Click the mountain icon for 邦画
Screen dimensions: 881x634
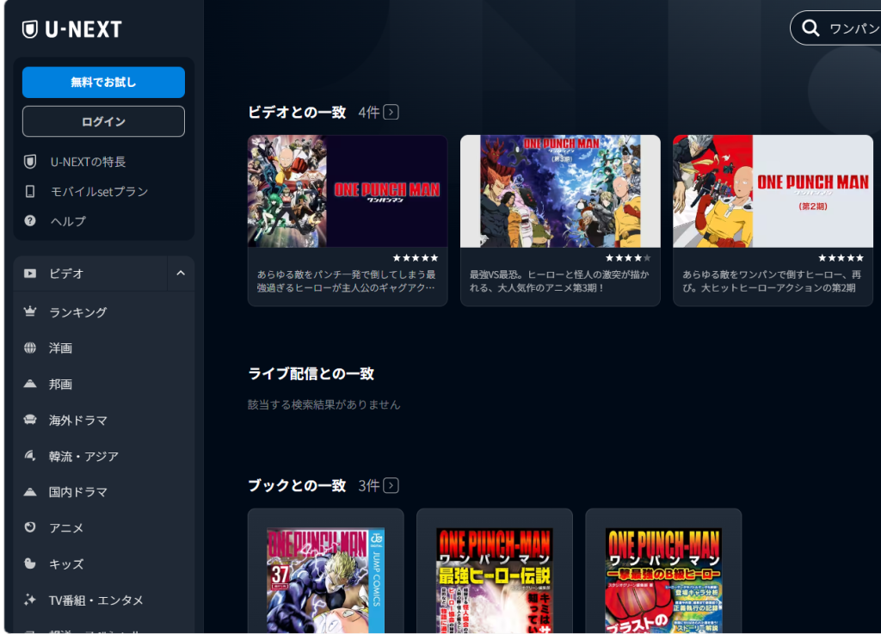point(30,384)
